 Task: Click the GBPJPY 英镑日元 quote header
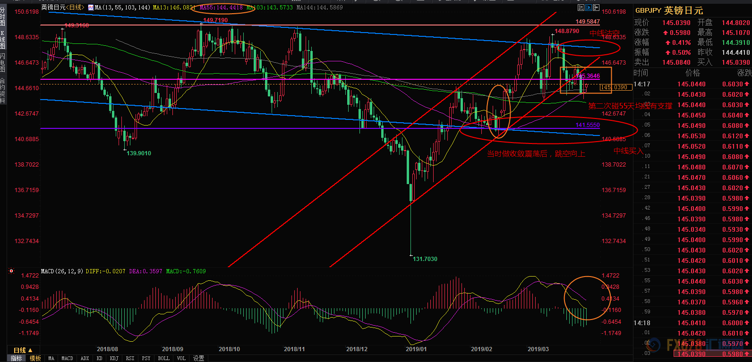(x=669, y=10)
